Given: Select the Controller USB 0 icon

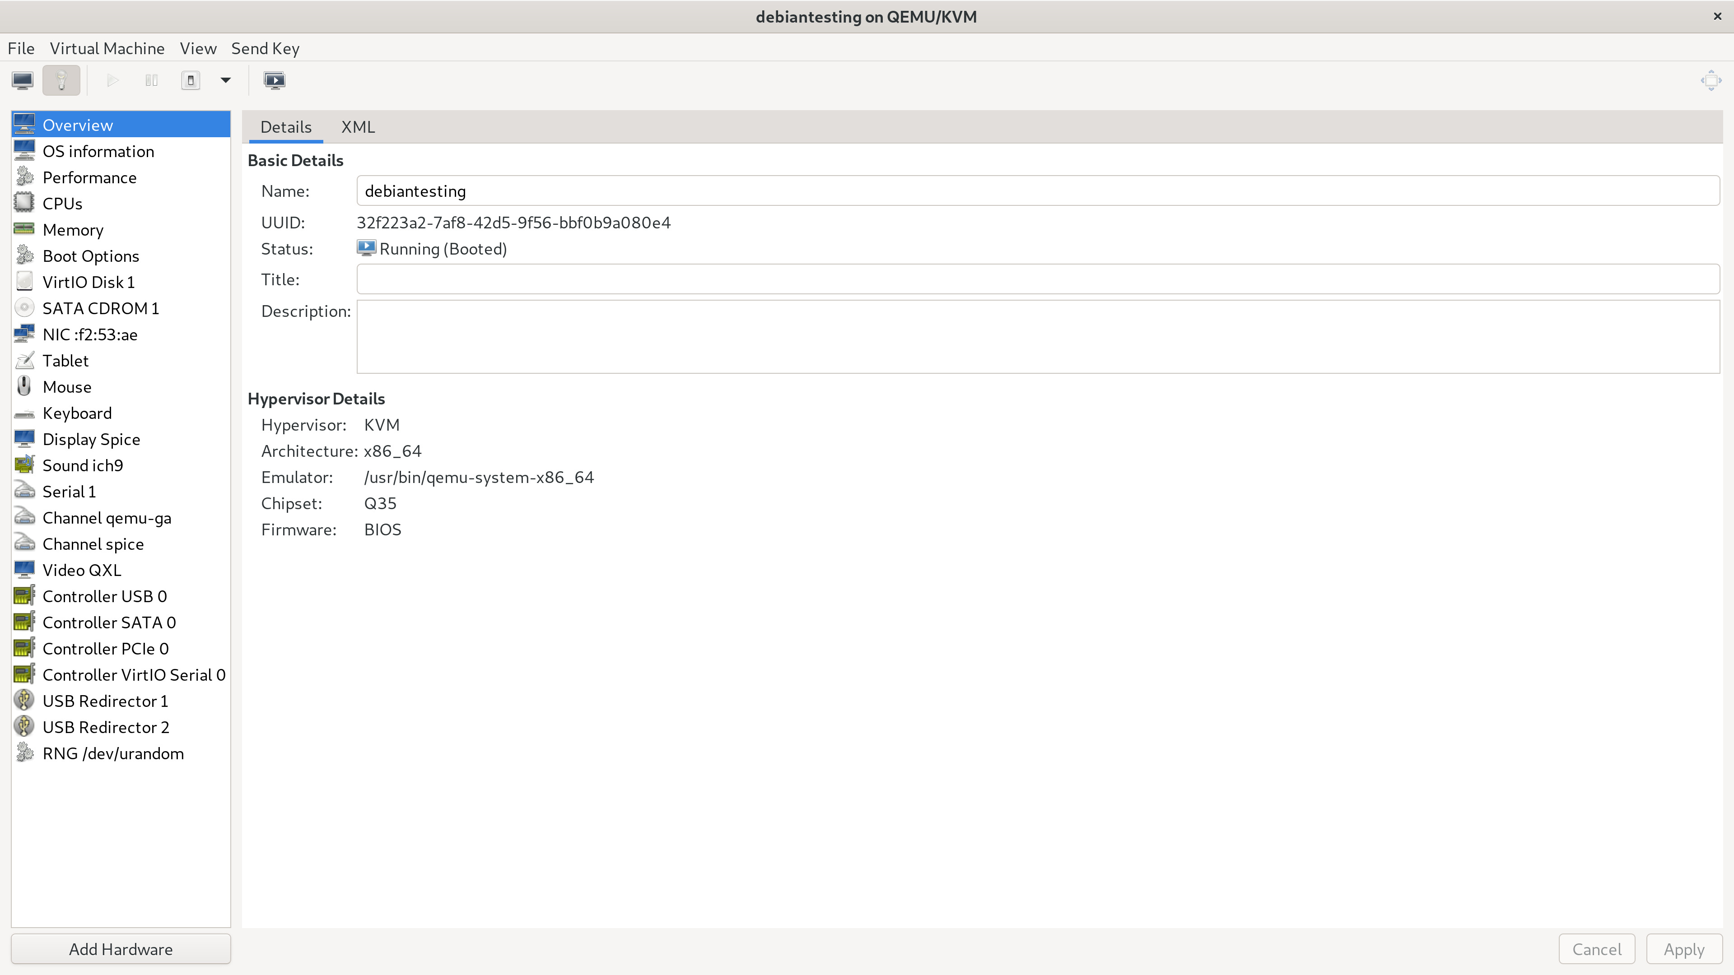Looking at the screenshot, I should pos(24,596).
